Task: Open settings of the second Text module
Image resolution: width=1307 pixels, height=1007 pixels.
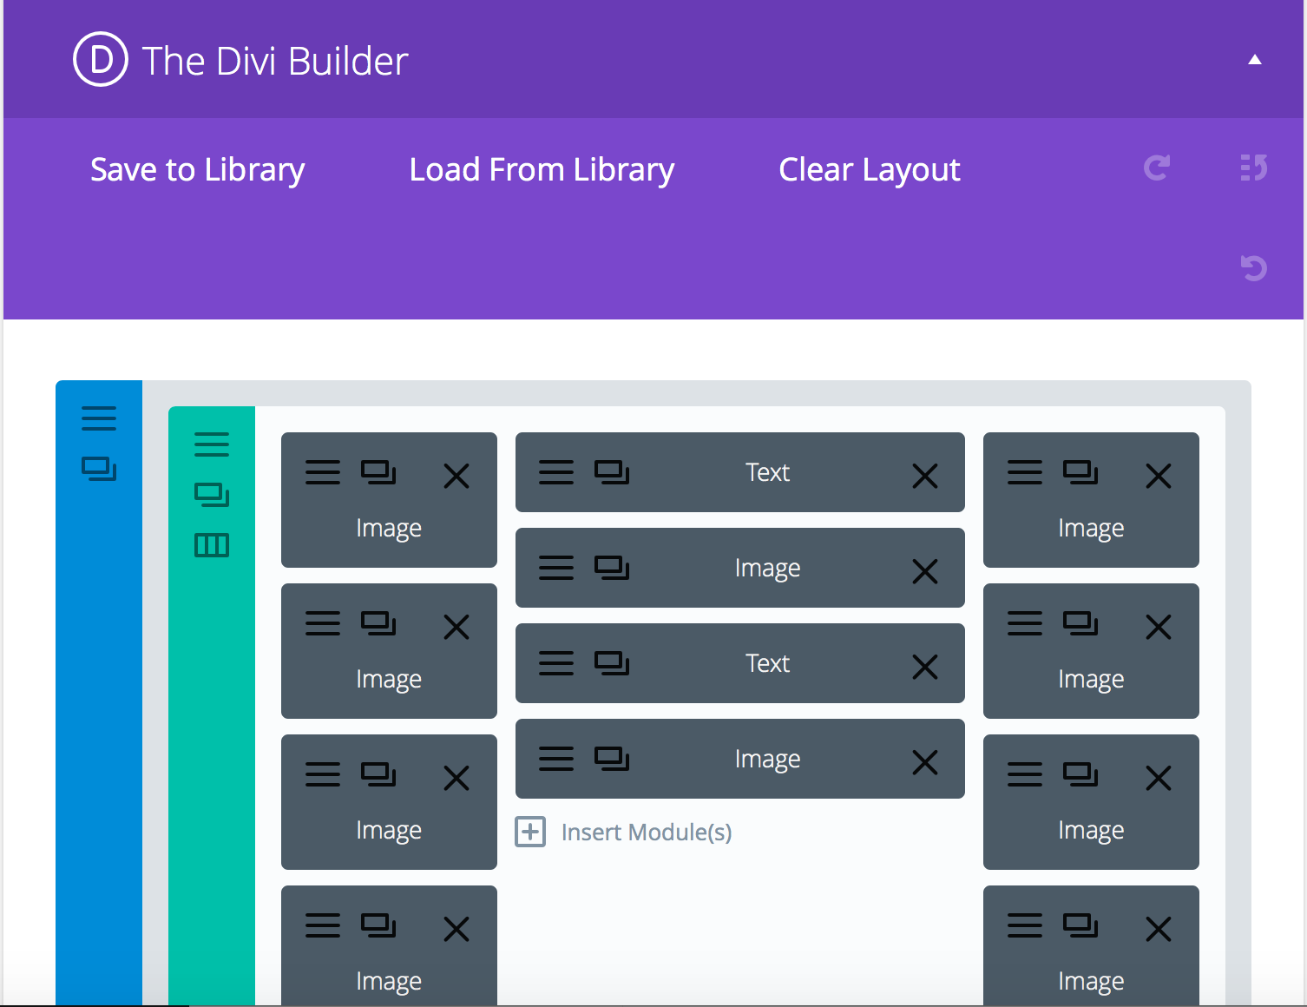Action: click(556, 663)
